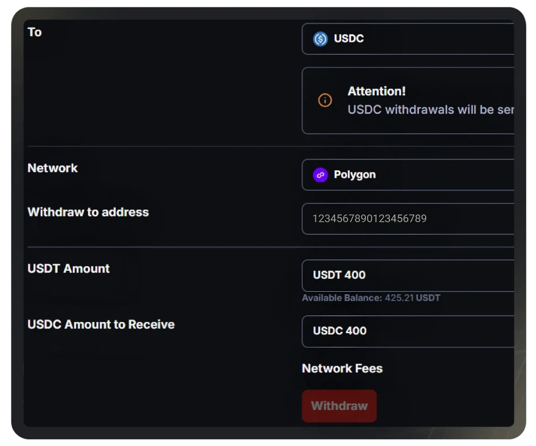Select the Polygon network name text
536x446 pixels.
[x=355, y=175]
